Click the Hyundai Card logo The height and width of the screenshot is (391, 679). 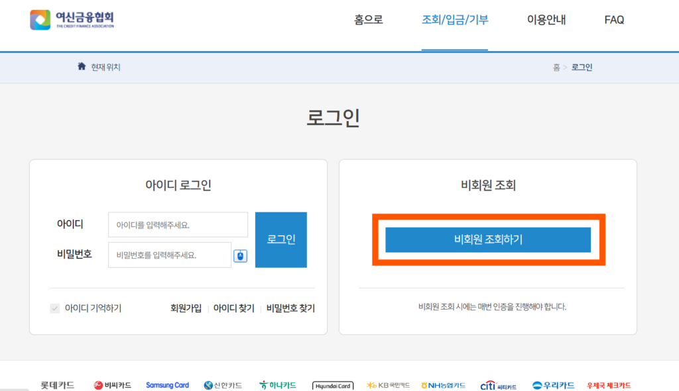click(x=333, y=385)
